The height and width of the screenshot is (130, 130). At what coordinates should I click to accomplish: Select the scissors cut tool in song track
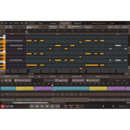click(10, 80)
